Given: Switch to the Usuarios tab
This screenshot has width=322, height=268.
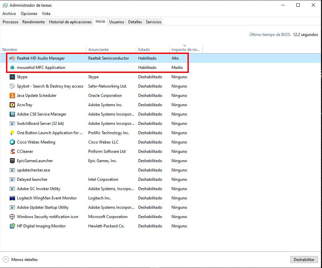Looking at the screenshot, I should 117,22.
